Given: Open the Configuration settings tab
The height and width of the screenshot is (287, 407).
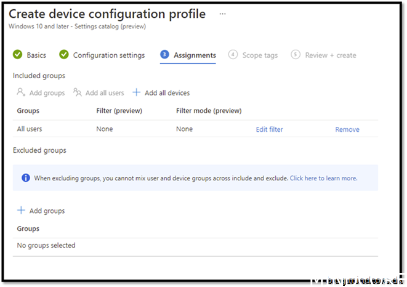Looking at the screenshot, I should [109, 55].
